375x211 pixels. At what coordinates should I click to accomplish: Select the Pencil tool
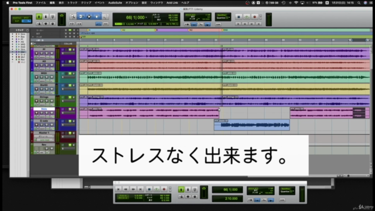pos(105,17)
